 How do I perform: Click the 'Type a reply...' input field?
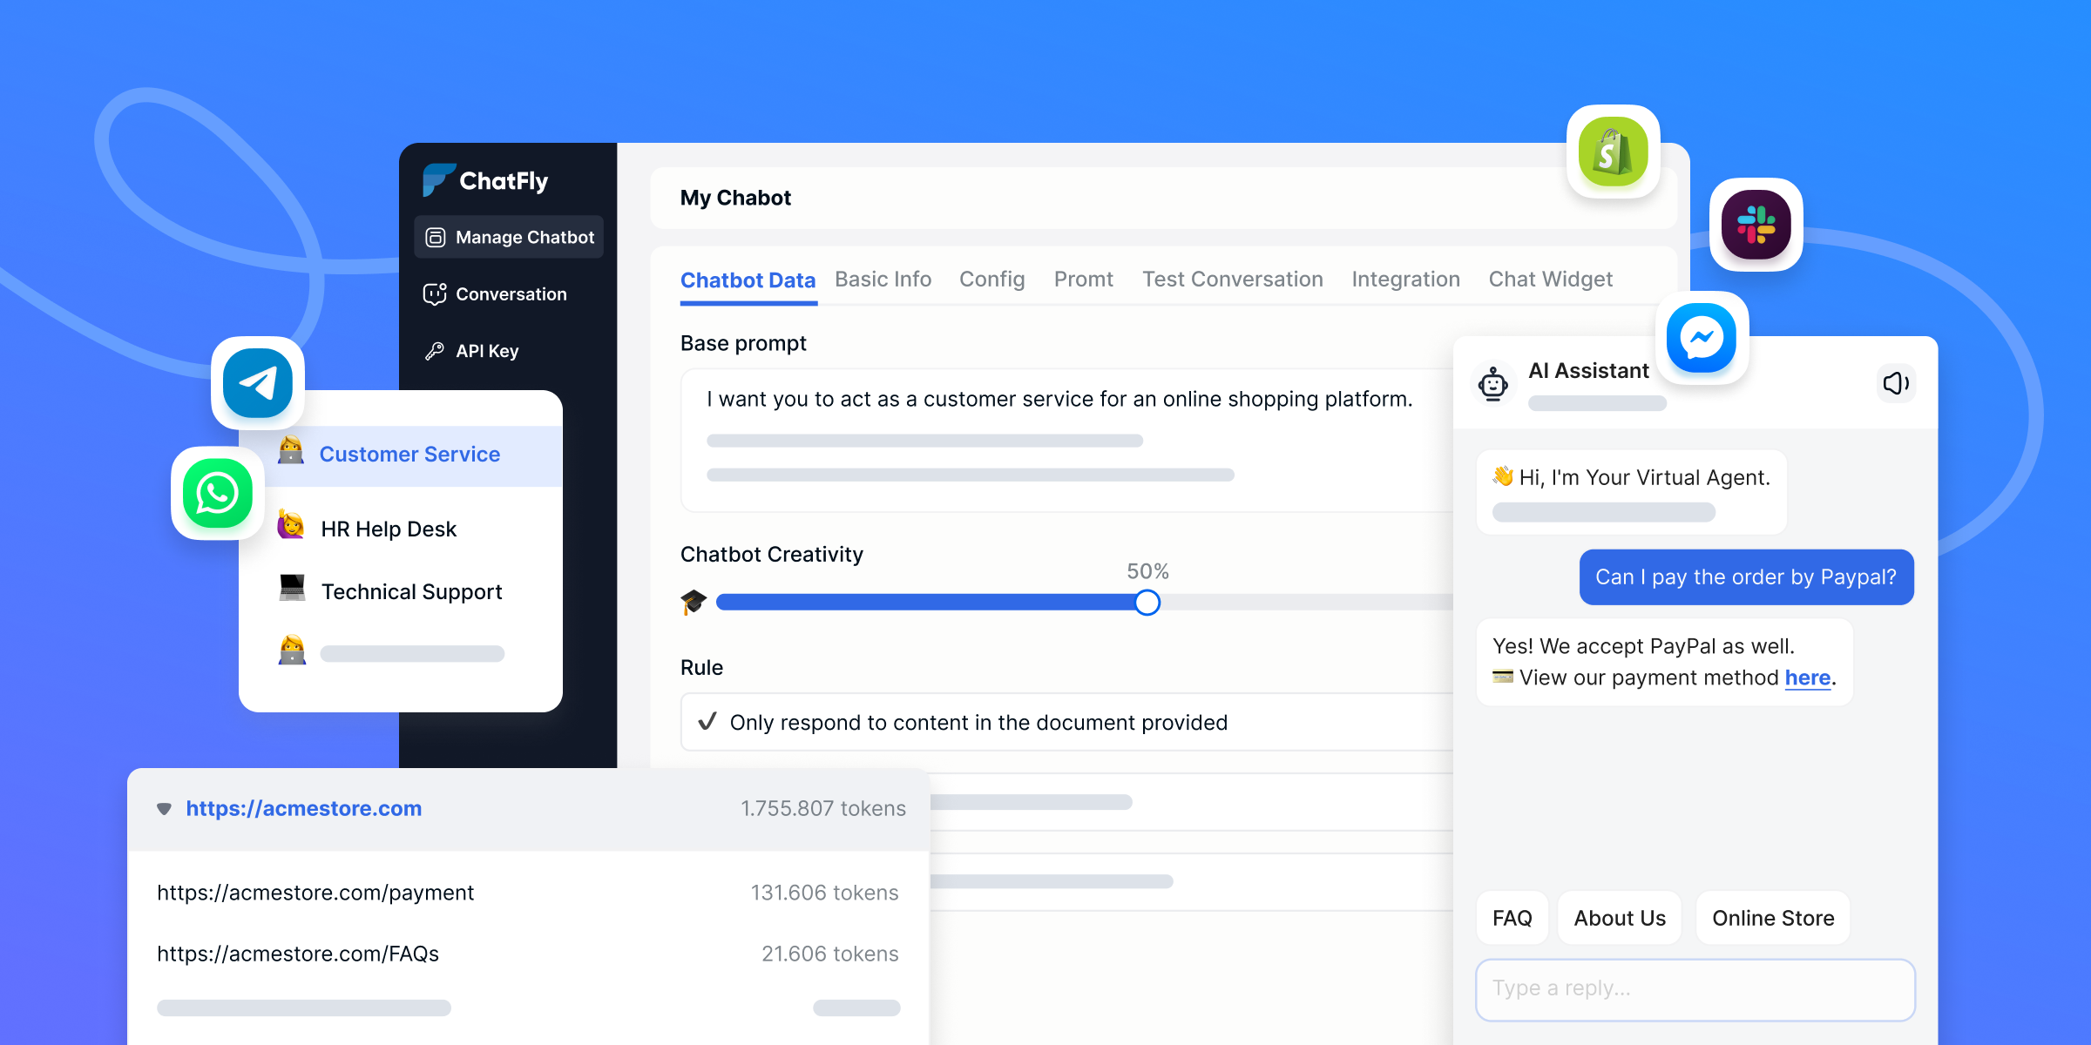(x=1695, y=989)
